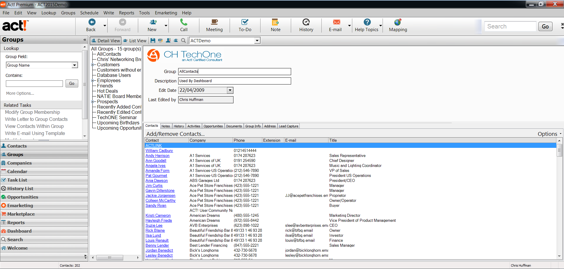Click the Back navigation icon
This screenshot has height=269, width=564.
92,22
